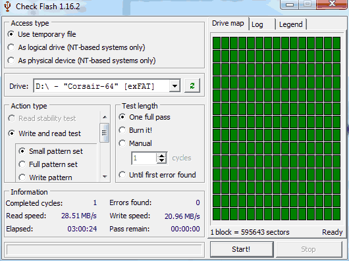
Task: Click the Start! button
Action: [x=242, y=249]
